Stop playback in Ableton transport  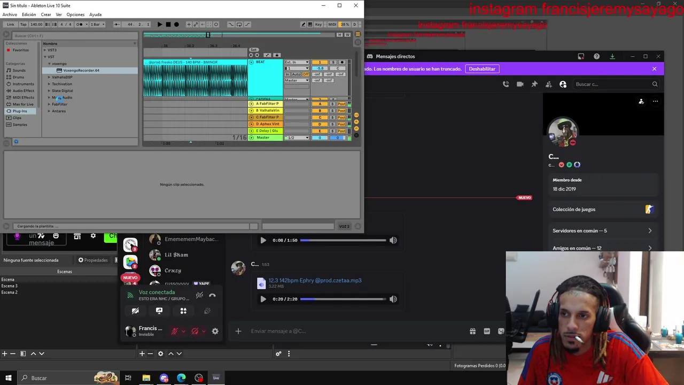click(x=168, y=24)
